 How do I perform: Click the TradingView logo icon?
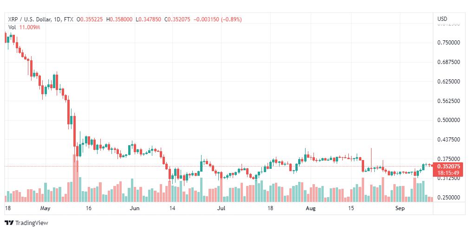pos(9,223)
